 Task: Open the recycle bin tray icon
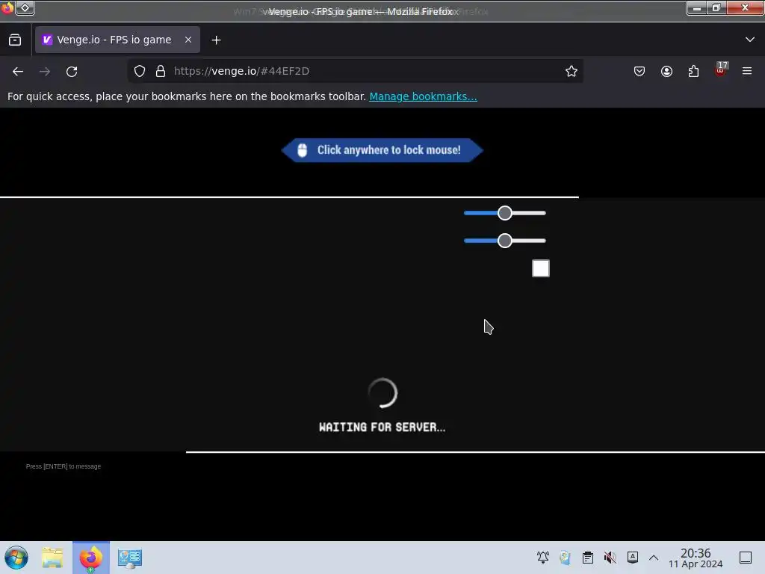coord(566,557)
